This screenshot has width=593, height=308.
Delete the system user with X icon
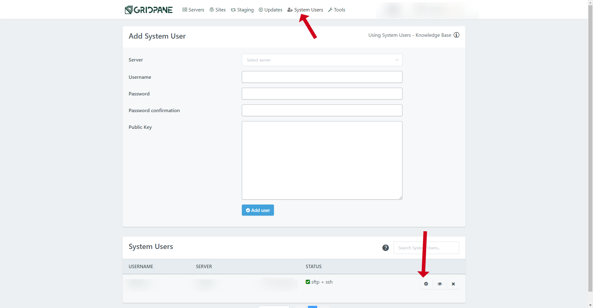(x=453, y=284)
